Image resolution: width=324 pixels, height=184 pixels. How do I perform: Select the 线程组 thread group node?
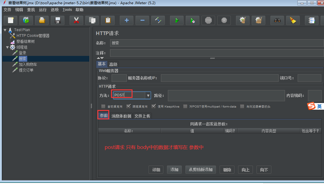22,47
